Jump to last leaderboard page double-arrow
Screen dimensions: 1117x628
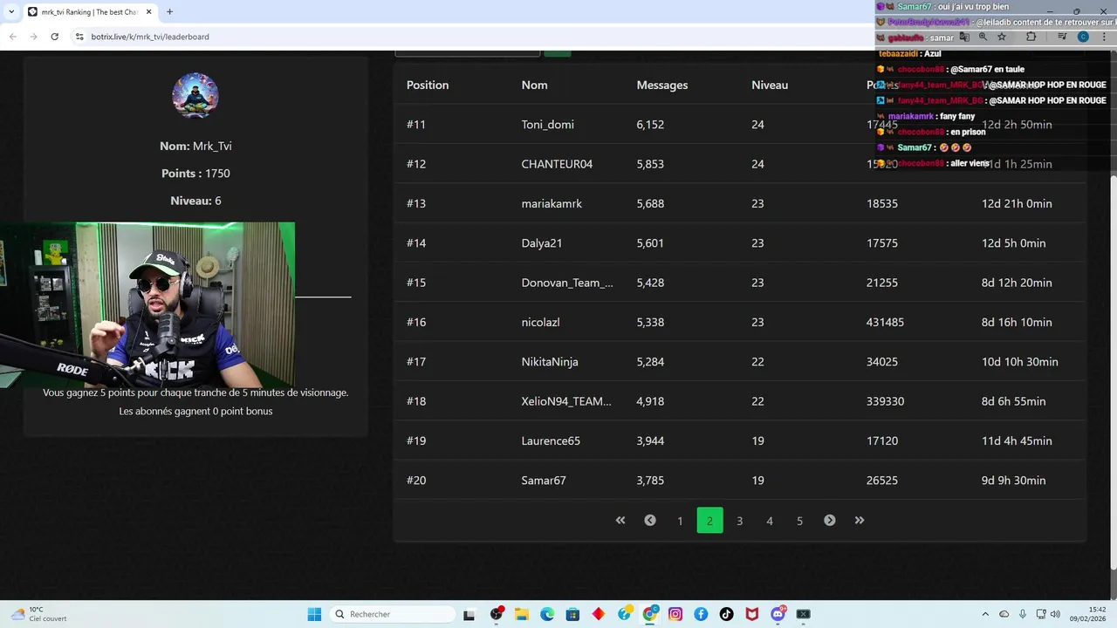click(x=860, y=521)
